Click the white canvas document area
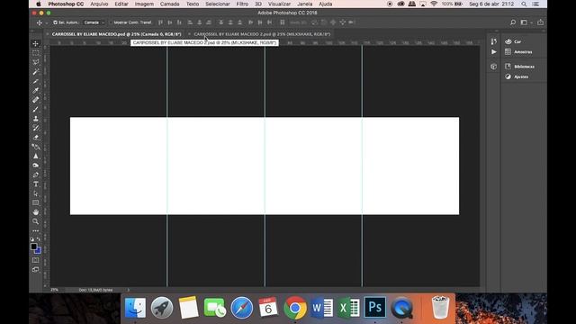The height and width of the screenshot is (324, 576). 265,166
